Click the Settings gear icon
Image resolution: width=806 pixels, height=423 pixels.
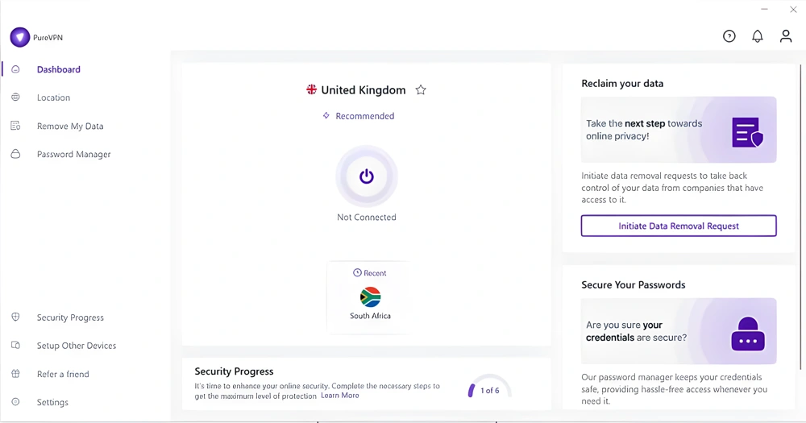15,402
